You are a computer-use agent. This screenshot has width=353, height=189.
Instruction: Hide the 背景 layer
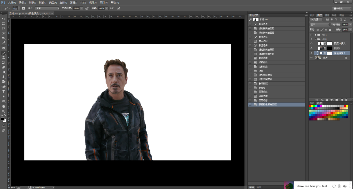click(x=311, y=58)
